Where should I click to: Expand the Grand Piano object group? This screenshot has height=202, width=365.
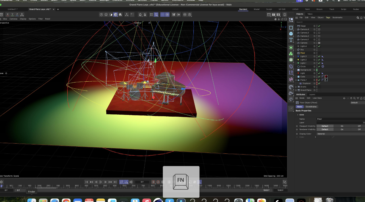[x=296, y=90]
